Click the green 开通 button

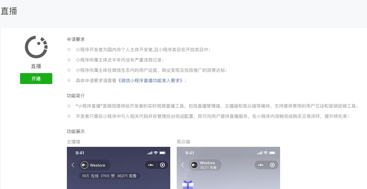tap(36, 78)
